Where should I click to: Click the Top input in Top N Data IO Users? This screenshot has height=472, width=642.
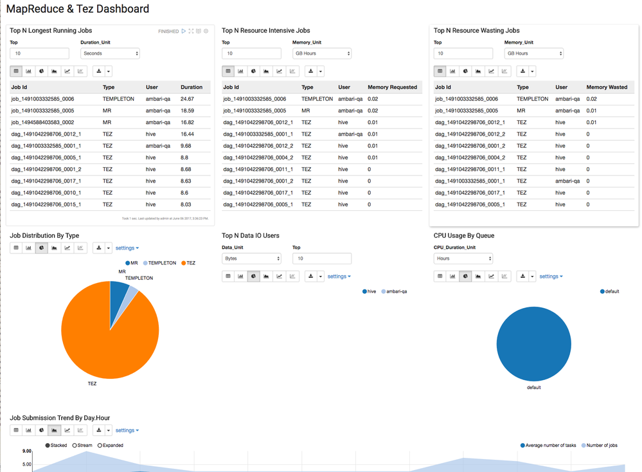tap(322, 259)
